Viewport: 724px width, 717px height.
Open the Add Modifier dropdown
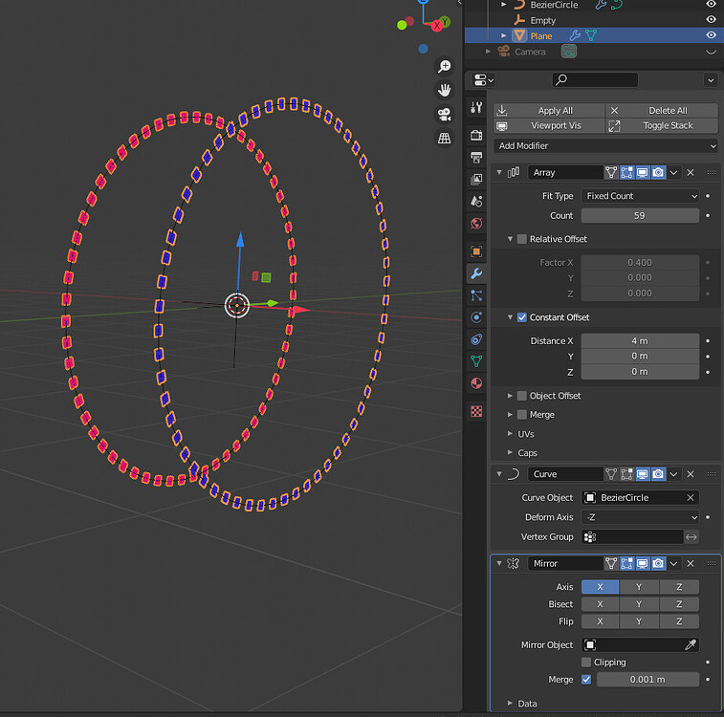pyautogui.click(x=605, y=146)
